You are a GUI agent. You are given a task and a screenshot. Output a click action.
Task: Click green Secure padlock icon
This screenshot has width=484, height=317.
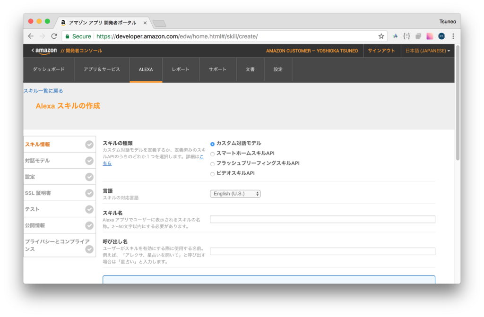click(x=67, y=36)
